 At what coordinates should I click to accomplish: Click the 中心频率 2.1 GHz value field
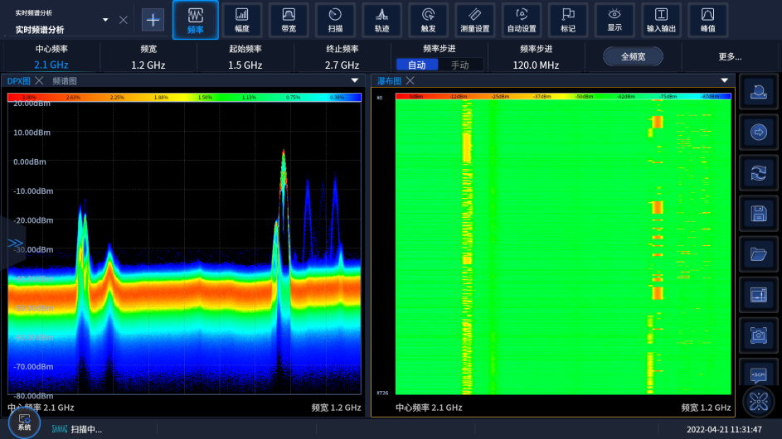[51, 65]
